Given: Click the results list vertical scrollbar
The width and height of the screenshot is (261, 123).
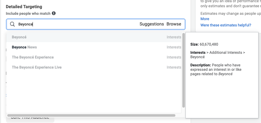Looking at the screenshot, I should (x=184, y=70).
